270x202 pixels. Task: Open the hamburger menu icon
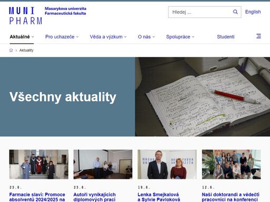point(258,36)
